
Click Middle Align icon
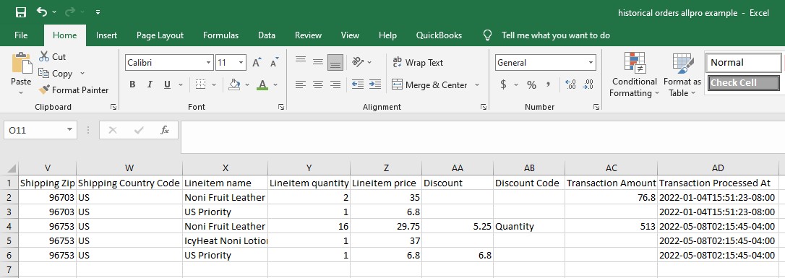tap(318, 62)
